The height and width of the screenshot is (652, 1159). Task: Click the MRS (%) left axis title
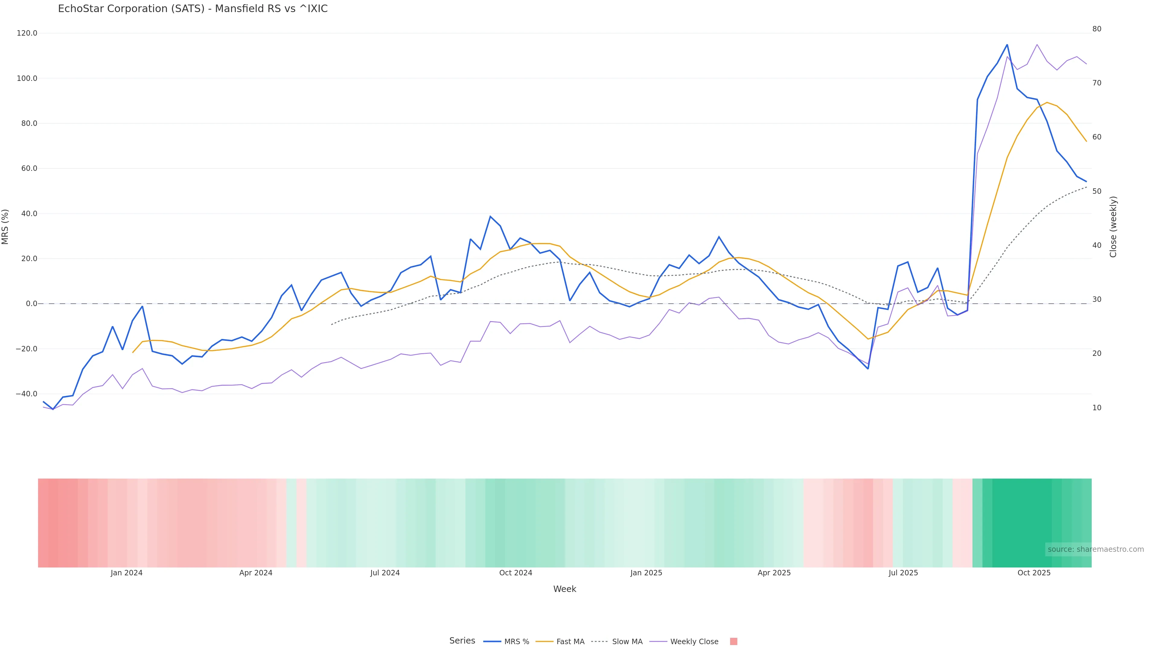5,227
